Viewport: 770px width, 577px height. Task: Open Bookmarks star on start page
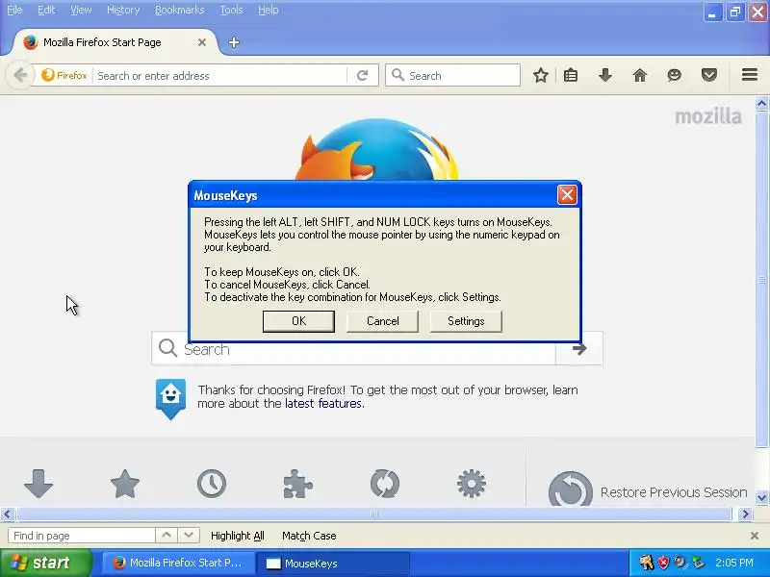click(125, 484)
